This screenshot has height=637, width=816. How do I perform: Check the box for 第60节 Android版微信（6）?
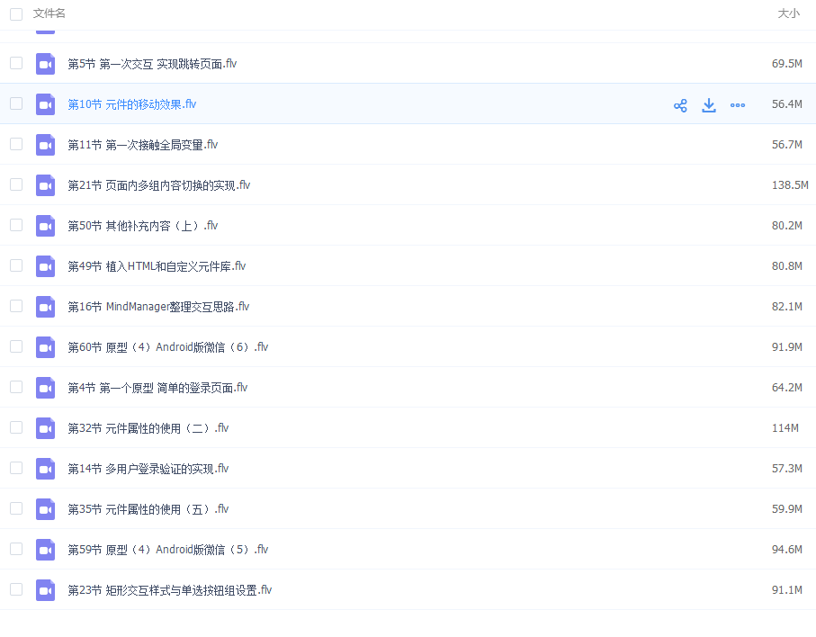(x=16, y=346)
